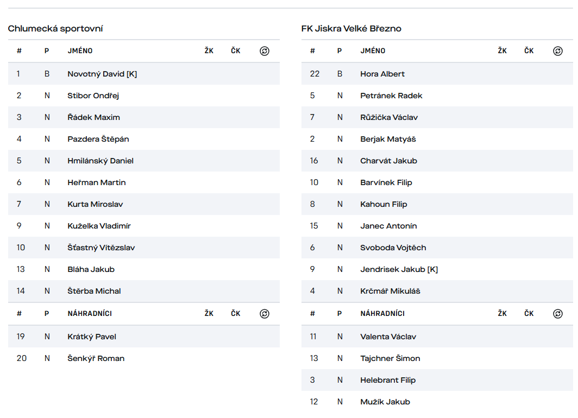Viewport: 578px width, 418px height.
Task: Click substitute Muzík Jakub
Action: [385, 402]
